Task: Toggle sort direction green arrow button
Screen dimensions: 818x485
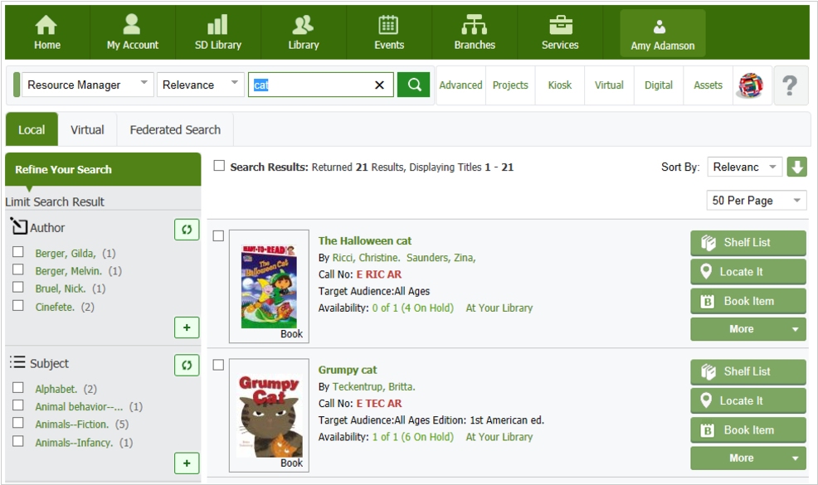Action: point(796,167)
